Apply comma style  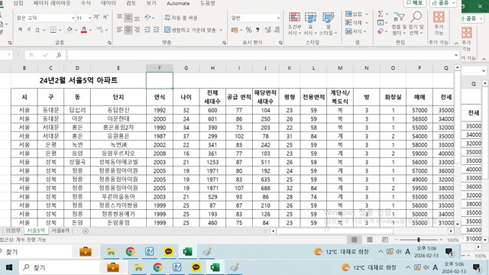(x=257, y=30)
